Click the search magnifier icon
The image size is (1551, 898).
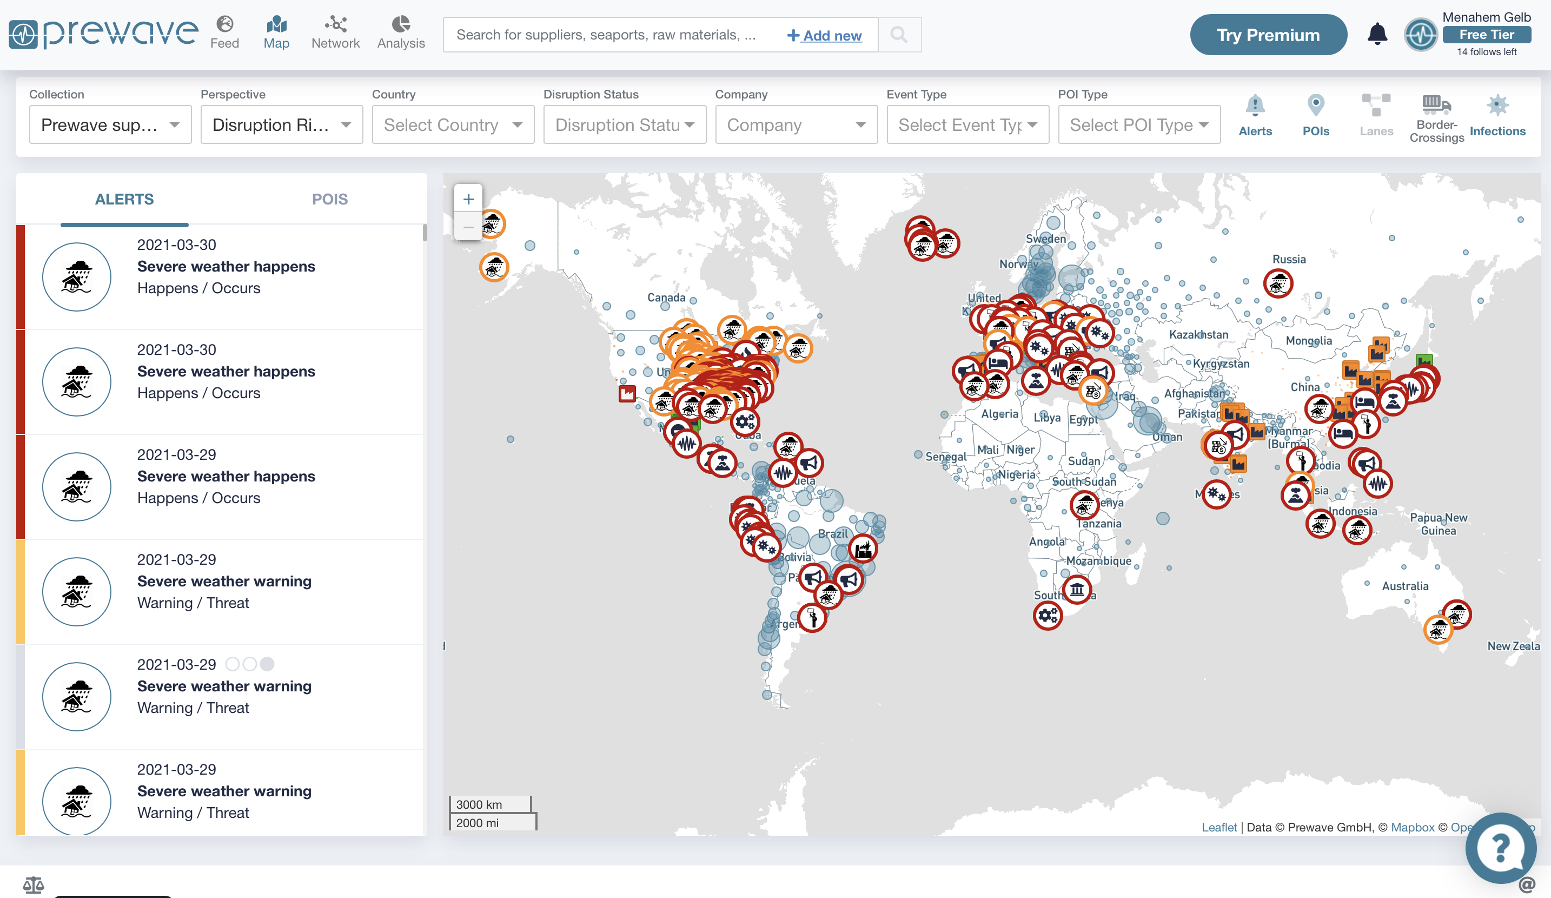tap(899, 35)
